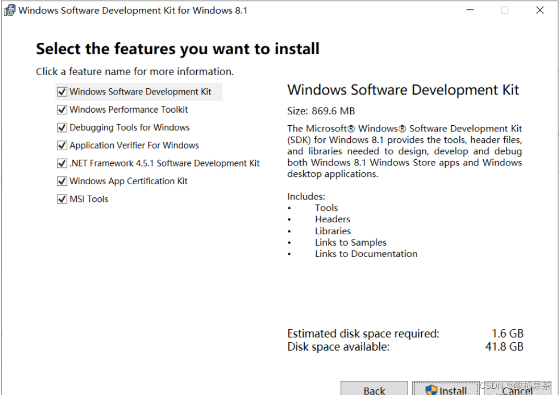
Task: Click the Links to Documentation list entry
Action: (x=366, y=254)
